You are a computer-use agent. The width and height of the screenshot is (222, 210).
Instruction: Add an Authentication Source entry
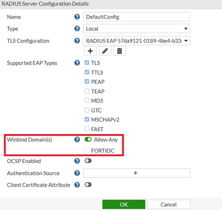tap(137, 173)
